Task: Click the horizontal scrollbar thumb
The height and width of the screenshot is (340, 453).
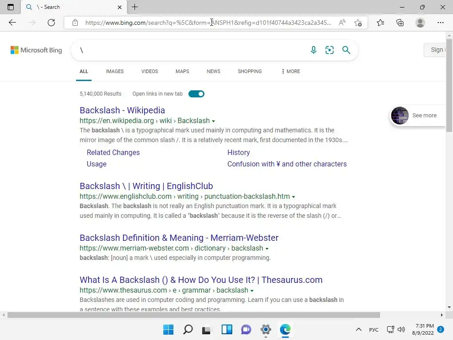Action: 194,315
